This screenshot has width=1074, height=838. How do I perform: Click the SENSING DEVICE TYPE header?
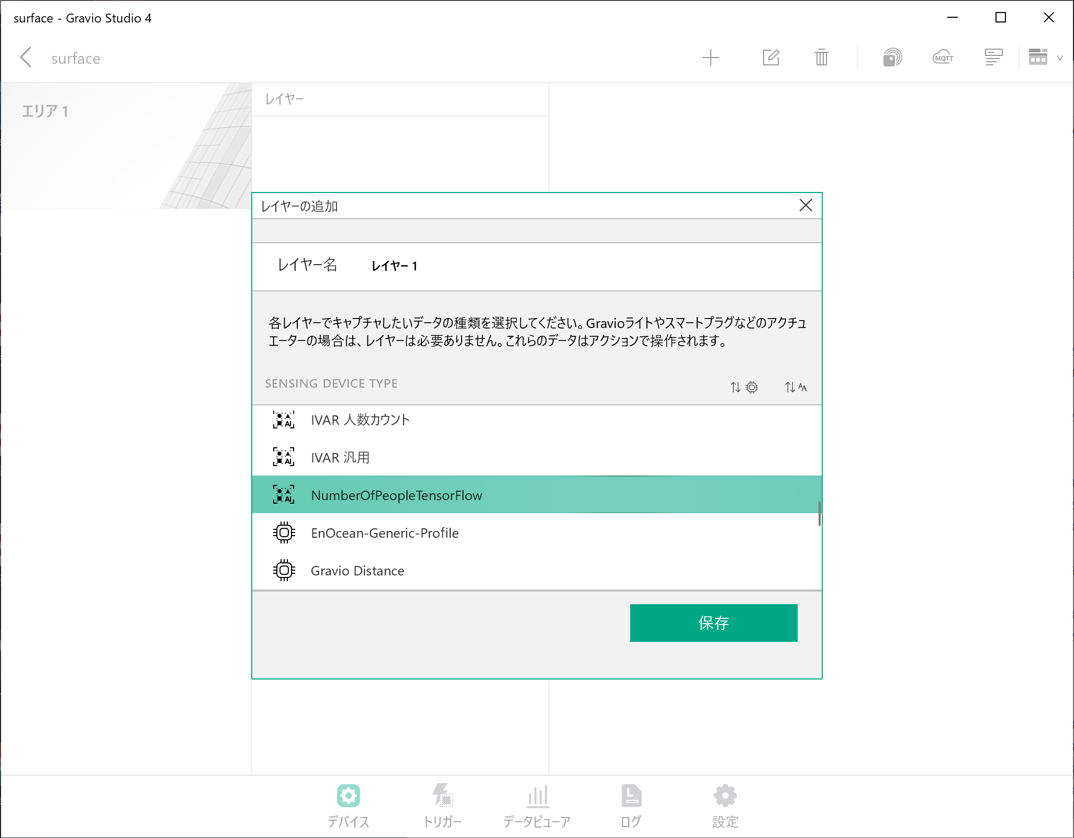331,383
